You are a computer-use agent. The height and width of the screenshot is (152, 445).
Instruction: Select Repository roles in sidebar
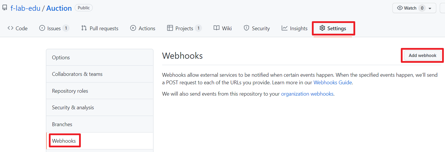[100, 91]
